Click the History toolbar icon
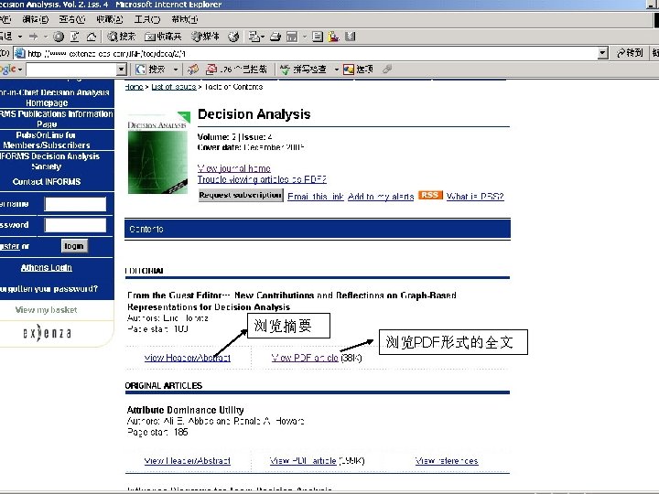659x494 pixels. (x=233, y=37)
